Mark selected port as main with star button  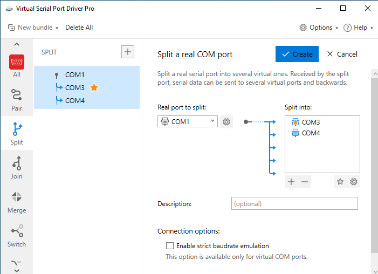[340, 182]
